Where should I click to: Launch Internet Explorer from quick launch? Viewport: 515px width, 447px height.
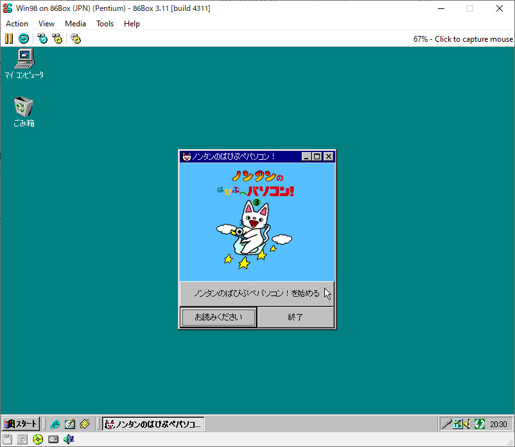click(x=55, y=425)
